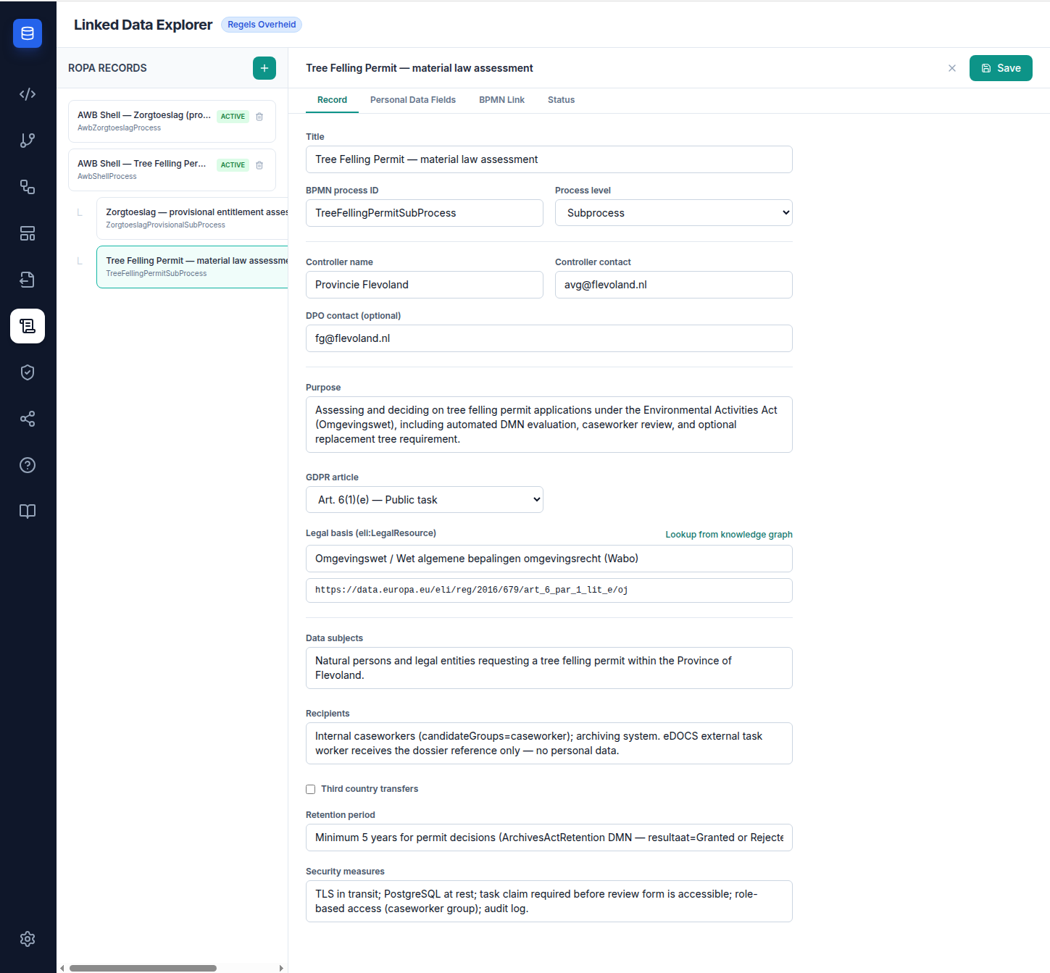Click the share graph sidebar icon
The width and height of the screenshot is (1050, 973).
point(27,419)
